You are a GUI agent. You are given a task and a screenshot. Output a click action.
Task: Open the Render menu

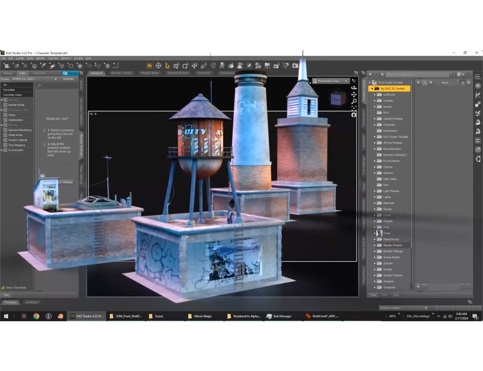pos(40,58)
